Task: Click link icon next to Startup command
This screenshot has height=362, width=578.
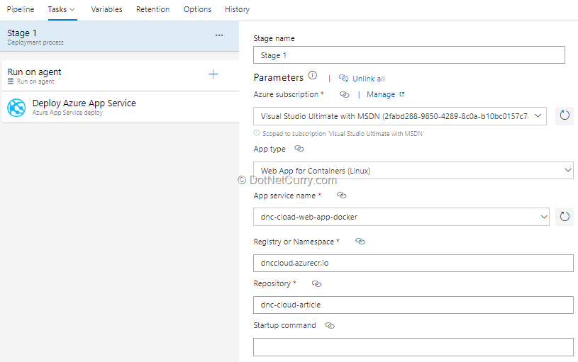Action: [x=330, y=326]
